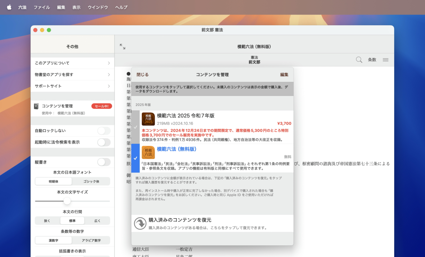Image resolution: width=425 pixels, height=257 pixels.
Task: Toggle 自動ロックしない switch
Action: click(x=104, y=131)
